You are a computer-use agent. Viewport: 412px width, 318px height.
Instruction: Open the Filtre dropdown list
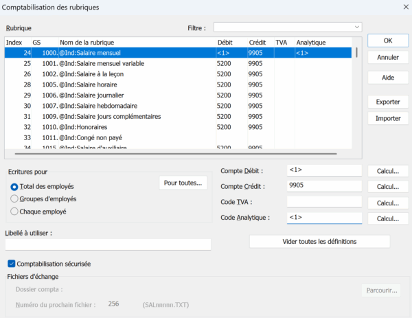(x=288, y=27)
